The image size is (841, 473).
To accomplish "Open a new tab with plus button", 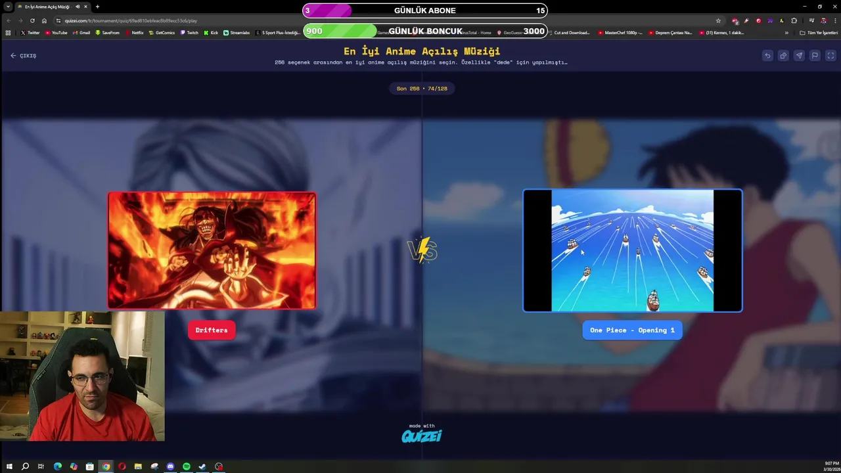I will pyautogui.click(x=97, y=7).
